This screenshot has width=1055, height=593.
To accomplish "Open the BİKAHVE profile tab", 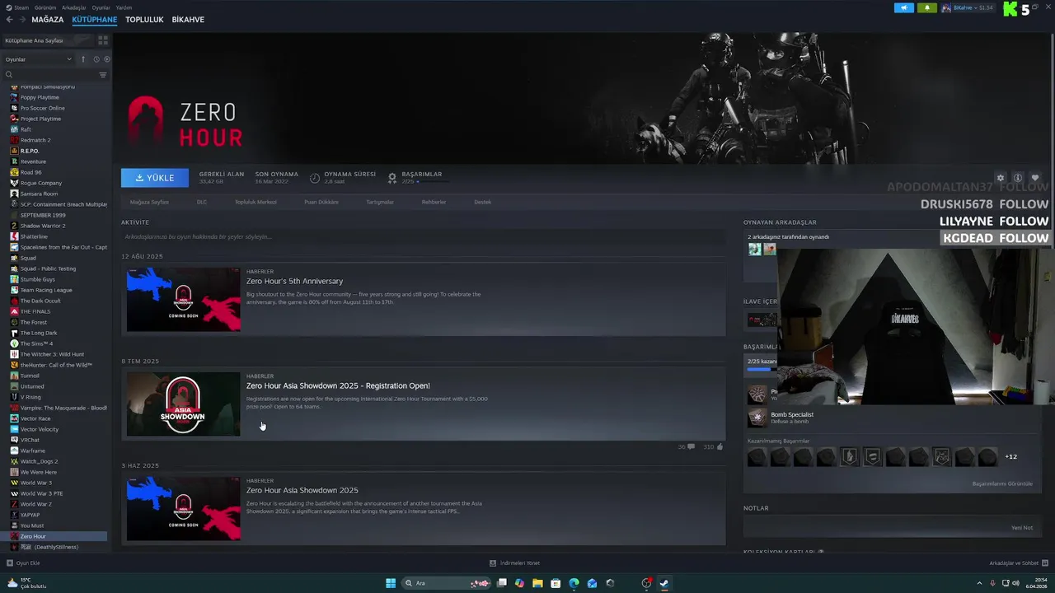I will coord(188,19).
